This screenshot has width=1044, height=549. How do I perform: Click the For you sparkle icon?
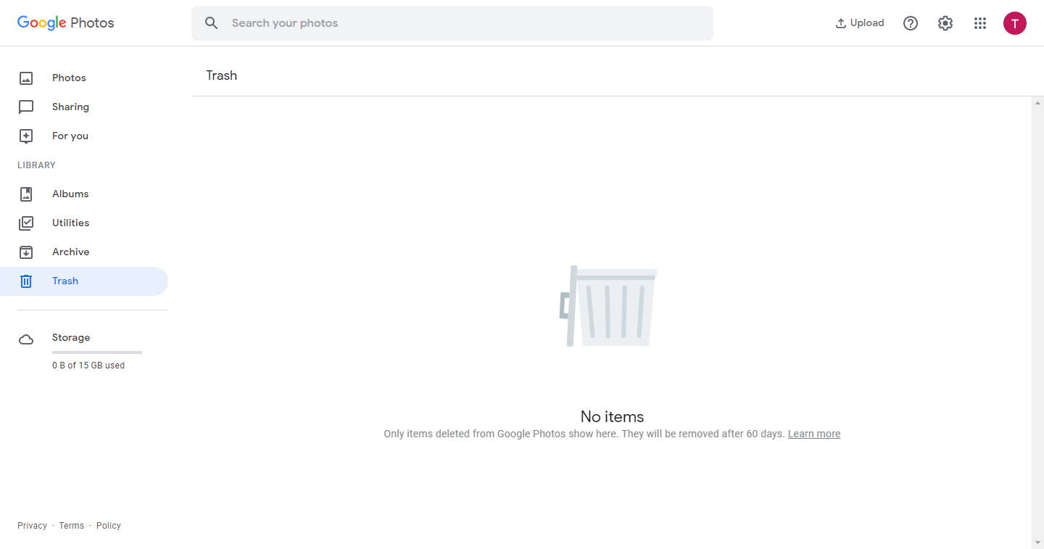coord(26,136)
